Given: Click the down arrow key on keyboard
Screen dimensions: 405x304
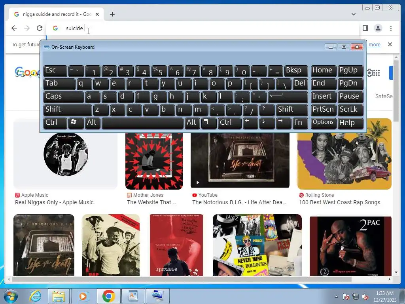Looking at the screenshot, I should click(267, 123).
